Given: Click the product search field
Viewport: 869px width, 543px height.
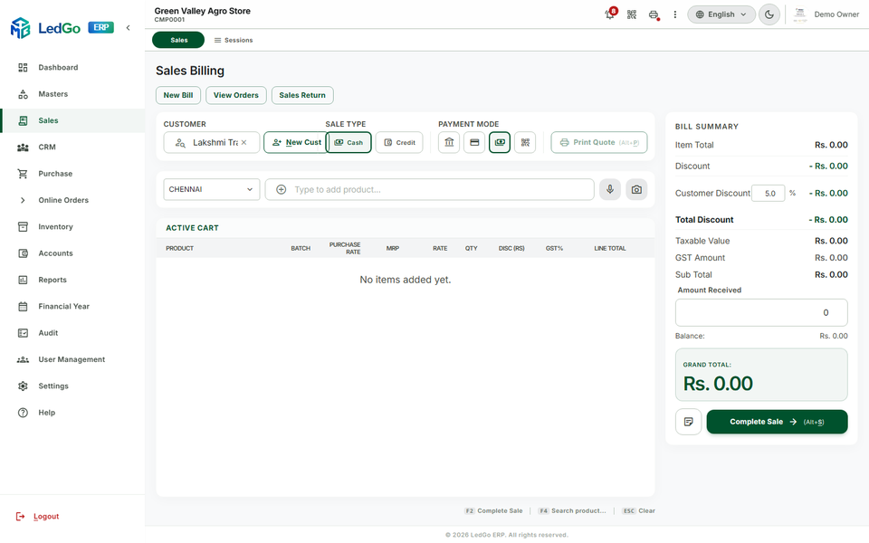Looking at the screenshot, I should click(429, 189).
